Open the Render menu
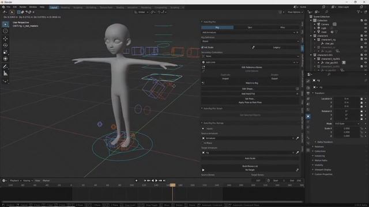Image resolution: width=369 pixels, height=207 pixels. point(23,7)
